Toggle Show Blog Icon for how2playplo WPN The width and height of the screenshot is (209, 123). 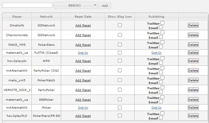[x=120, y=61]
